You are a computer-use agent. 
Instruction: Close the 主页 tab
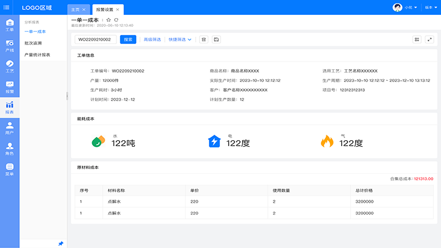[x=84, y=9]
